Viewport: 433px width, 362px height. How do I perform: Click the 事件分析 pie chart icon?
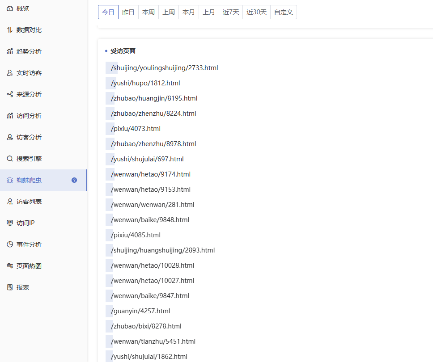10,244
